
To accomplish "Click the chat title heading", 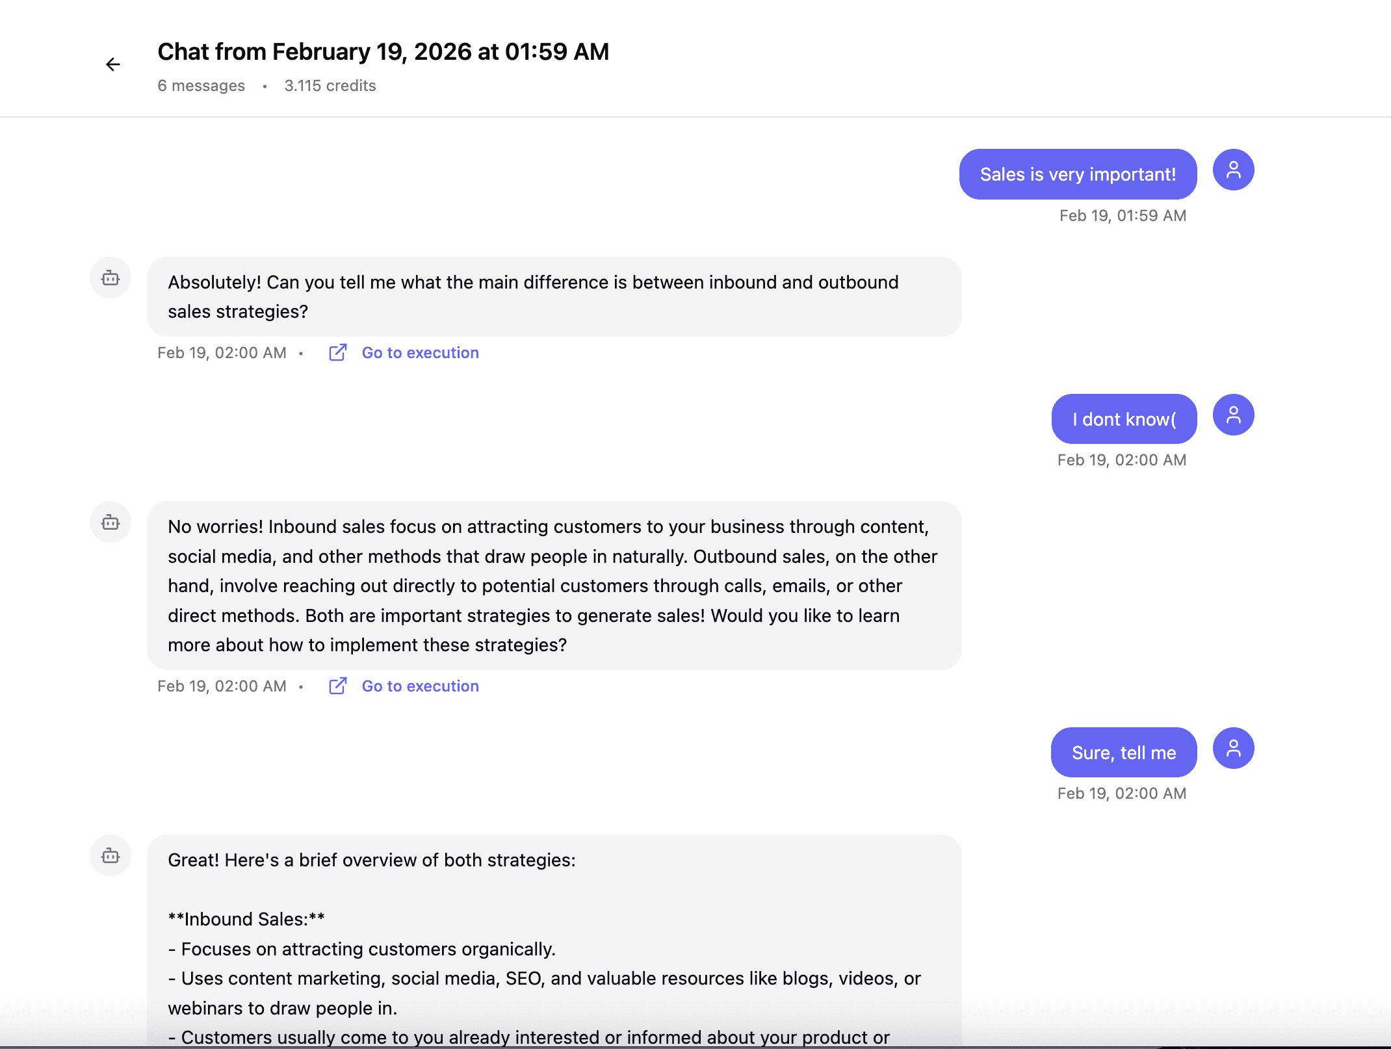I will tap(383, 52).
